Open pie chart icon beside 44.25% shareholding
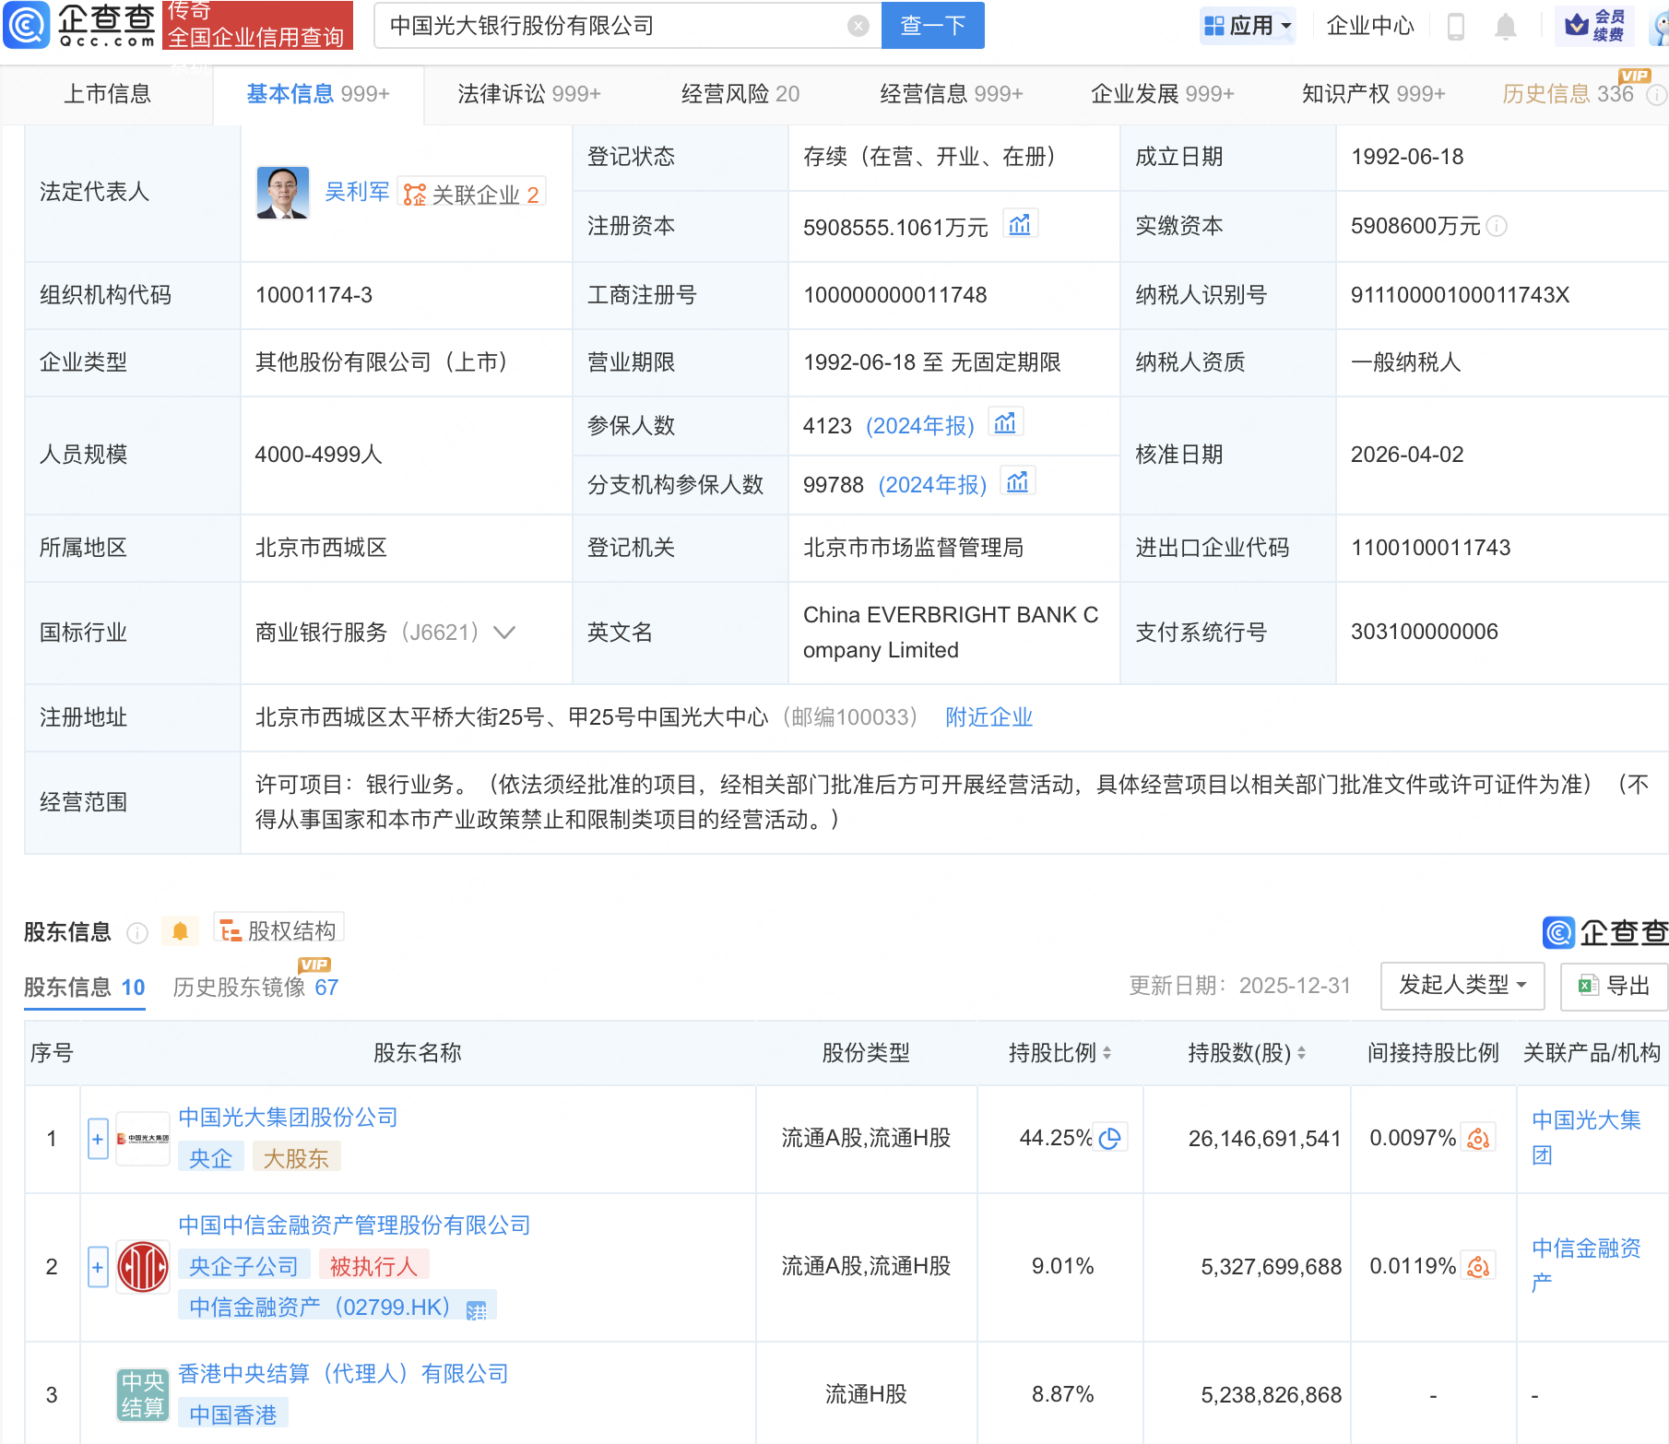Image resolution: width=1669 pixels, height=1444 pixels. [x=1111, y=1138]
